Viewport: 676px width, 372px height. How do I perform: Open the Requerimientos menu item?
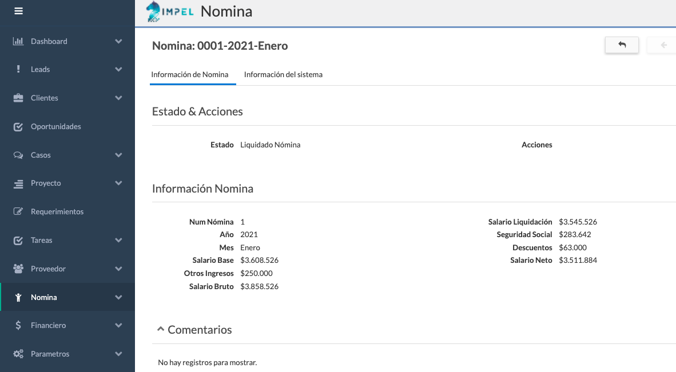[x=67, y=211]
